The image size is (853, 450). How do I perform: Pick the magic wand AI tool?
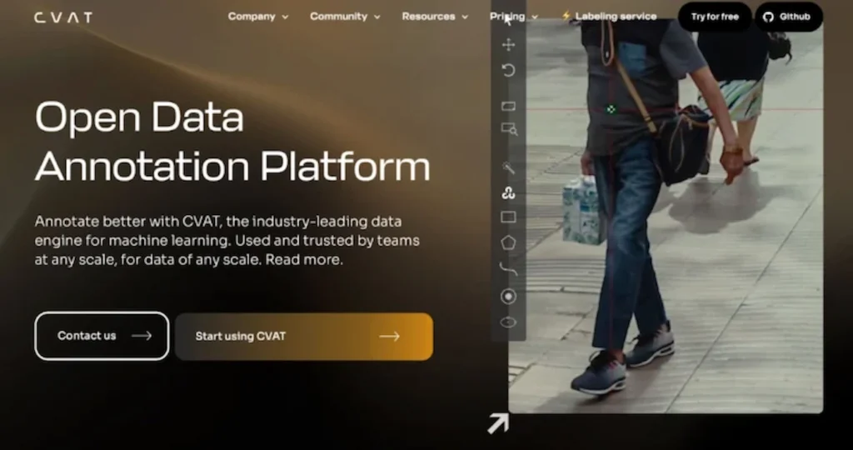click(508, 168)
